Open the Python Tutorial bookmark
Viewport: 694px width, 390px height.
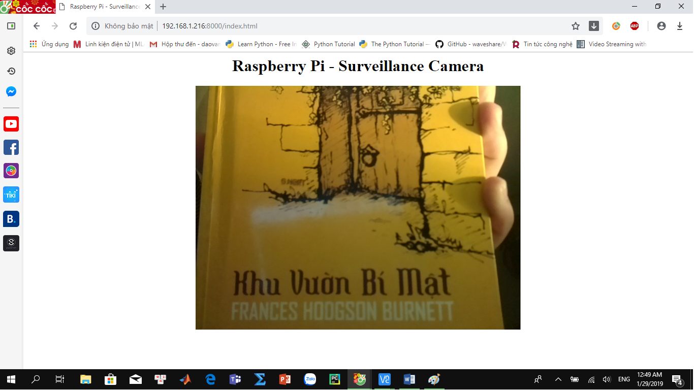point(329,44)
